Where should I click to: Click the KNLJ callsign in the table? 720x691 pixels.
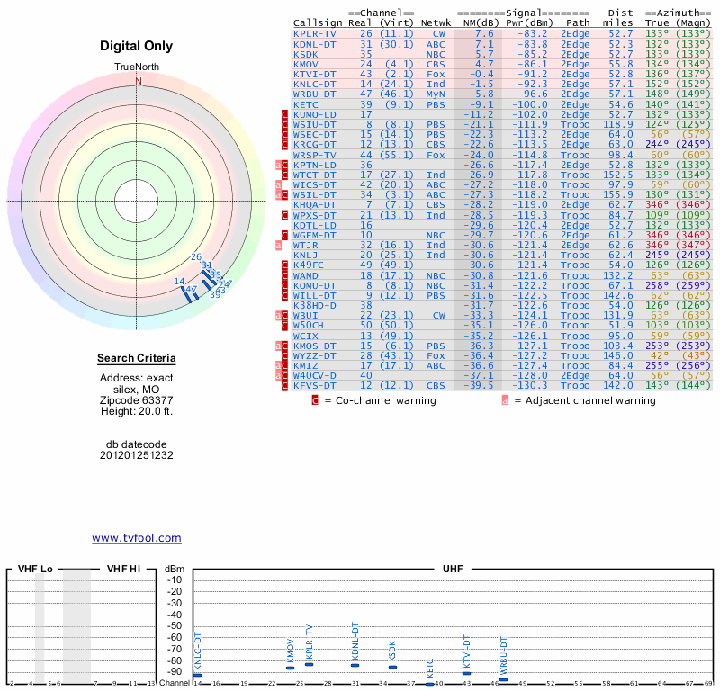[306, 256]
